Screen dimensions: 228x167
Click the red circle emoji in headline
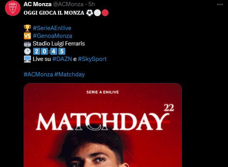pos(105,13)
